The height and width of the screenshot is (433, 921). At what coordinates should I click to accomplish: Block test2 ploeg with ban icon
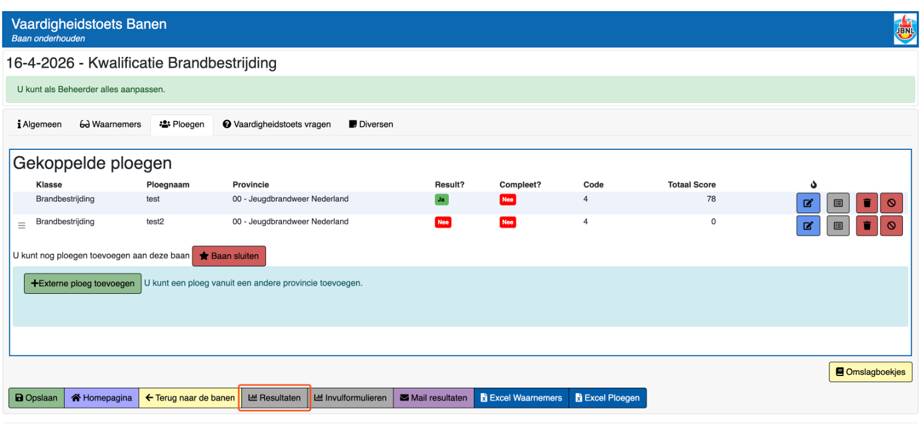click(891, 226)
